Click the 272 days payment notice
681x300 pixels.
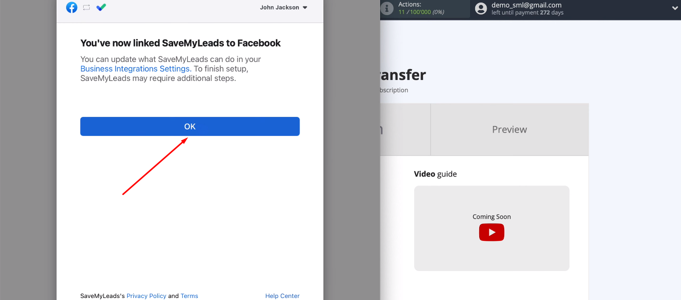(527, 12)
